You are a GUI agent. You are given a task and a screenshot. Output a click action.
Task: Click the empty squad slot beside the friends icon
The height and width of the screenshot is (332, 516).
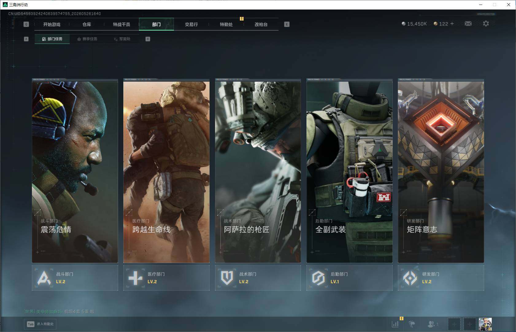pyautogui.click(x=454, y=324)
